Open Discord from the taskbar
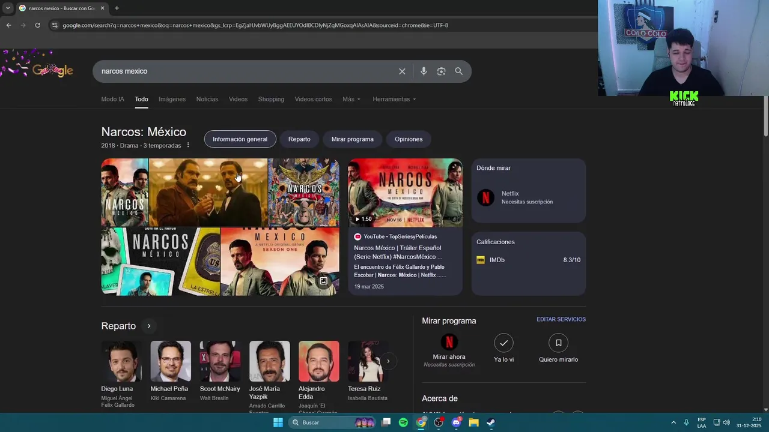 tap(456, 422)
